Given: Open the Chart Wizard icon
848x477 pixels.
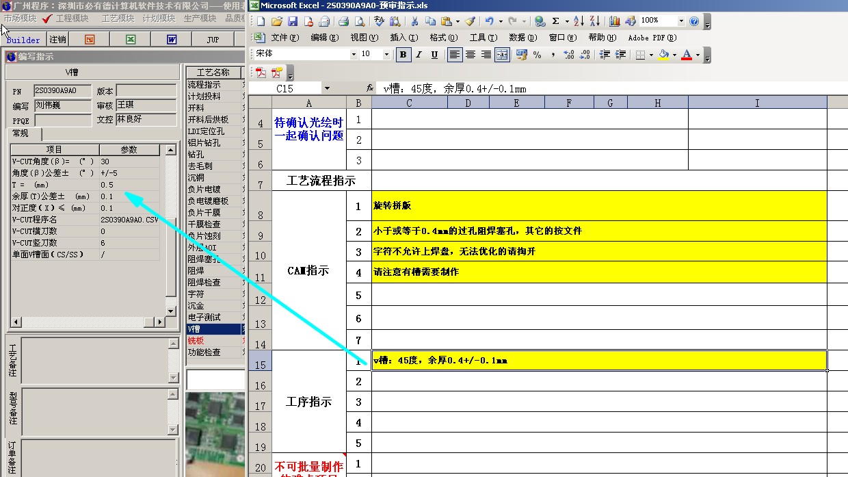Looking at the screenshot, I should click(x=615, y=21).
